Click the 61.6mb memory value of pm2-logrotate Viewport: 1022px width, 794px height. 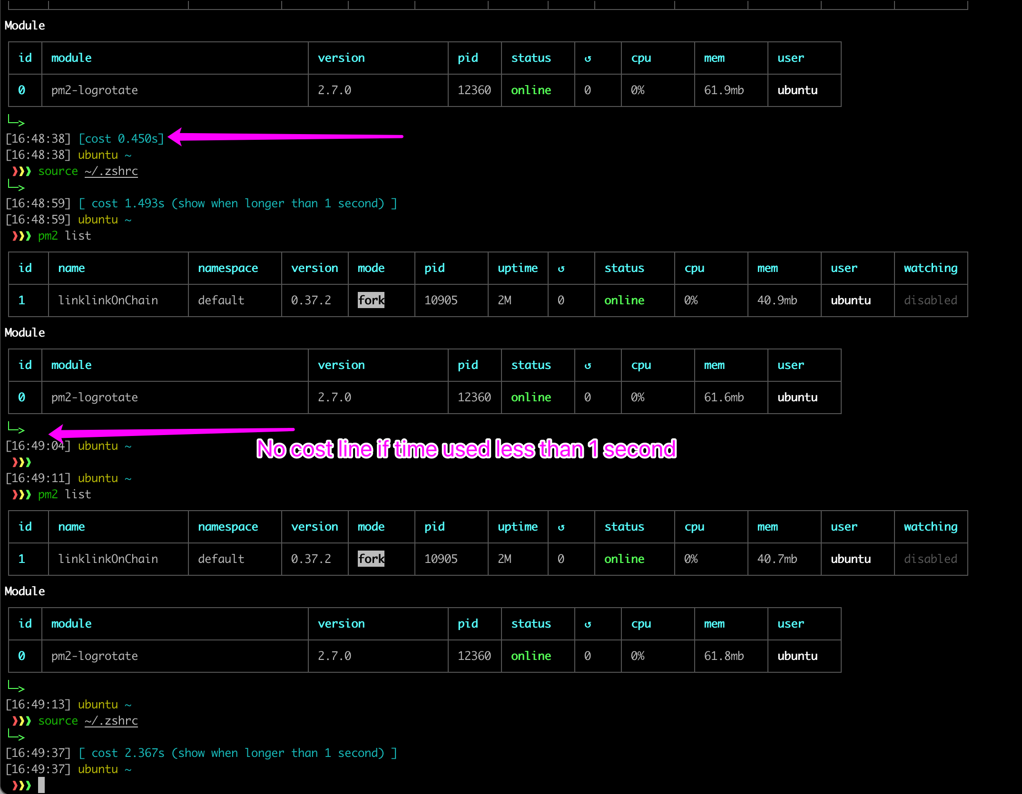pyautogui.click(x=724, y=397)
